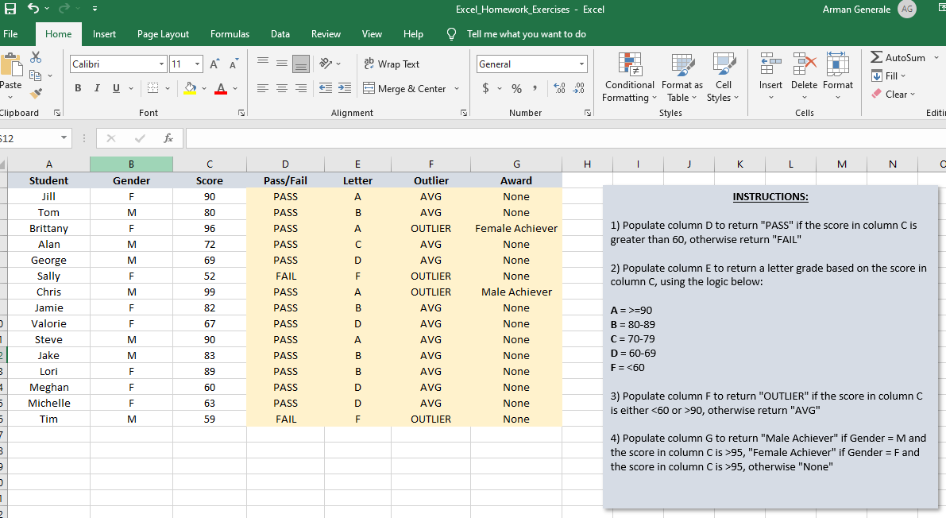
Task: Expand the Name Box dropdown
Action: pos(64,138)
